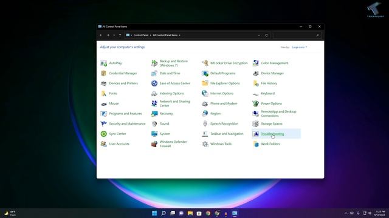Click the User Accounts icon
This screenshot has height=218, width=389.
[x=104, y=144]
